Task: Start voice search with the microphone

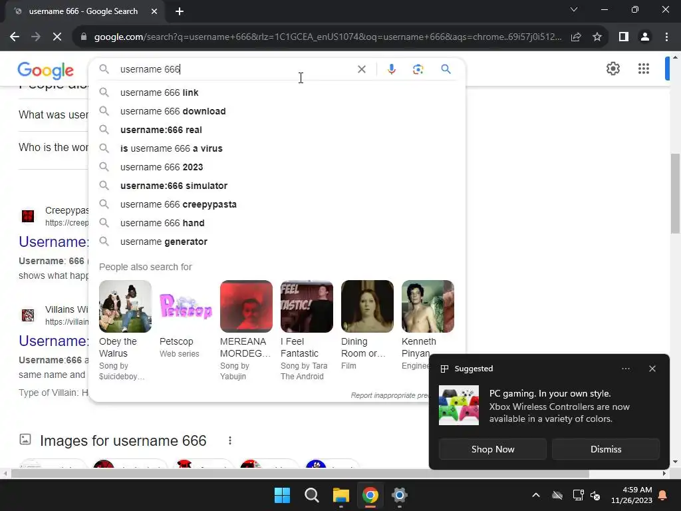Action: pyautogui.click(x=391, y=69)
